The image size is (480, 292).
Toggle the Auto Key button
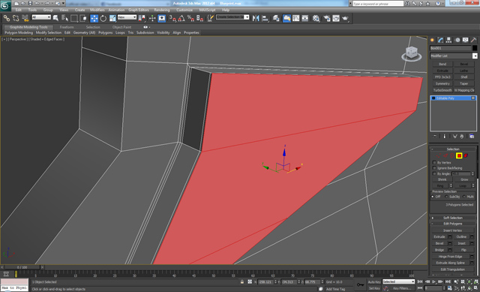click(x=374, y=282)
